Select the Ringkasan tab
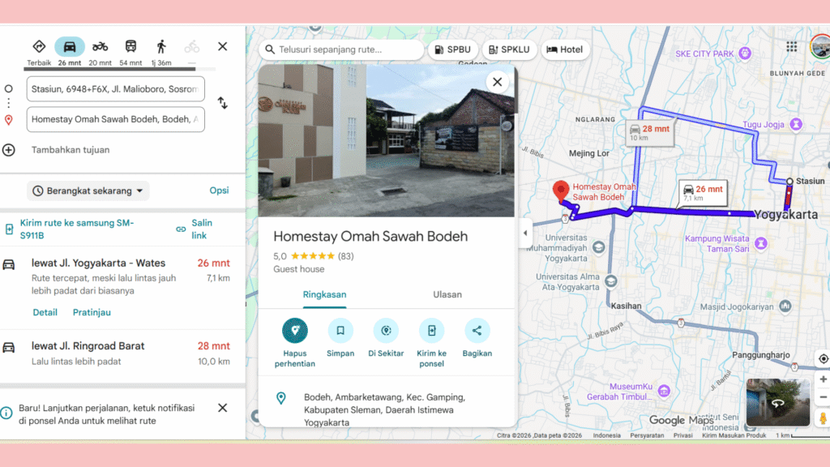This screenshot has height=467, width=830. pos(324,294)
